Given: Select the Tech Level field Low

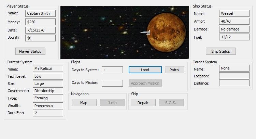Looking at the screenshot, I should pos(48,76).
